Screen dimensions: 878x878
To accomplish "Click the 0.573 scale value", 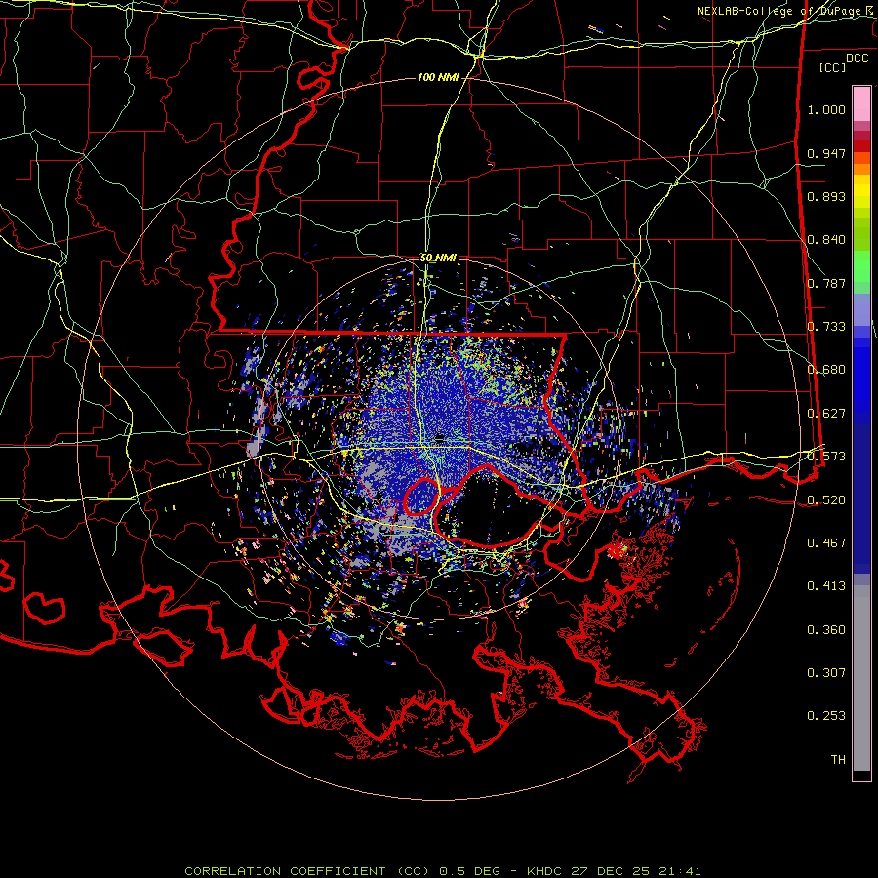I will pyautogui.click(x=826, y=457).
